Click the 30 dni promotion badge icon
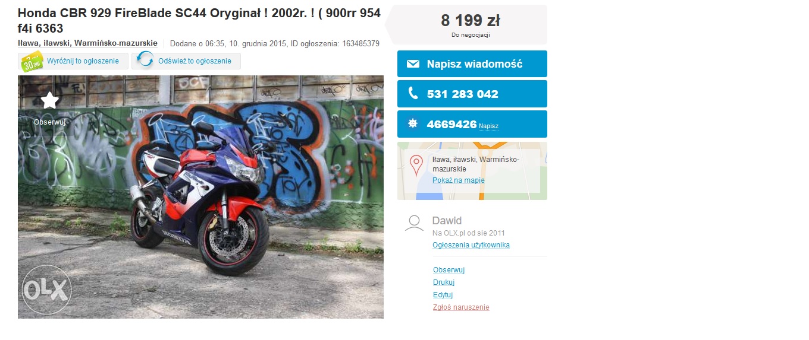Image resolution: width=809 pixels, height=340 pixels. click(30, 61)
